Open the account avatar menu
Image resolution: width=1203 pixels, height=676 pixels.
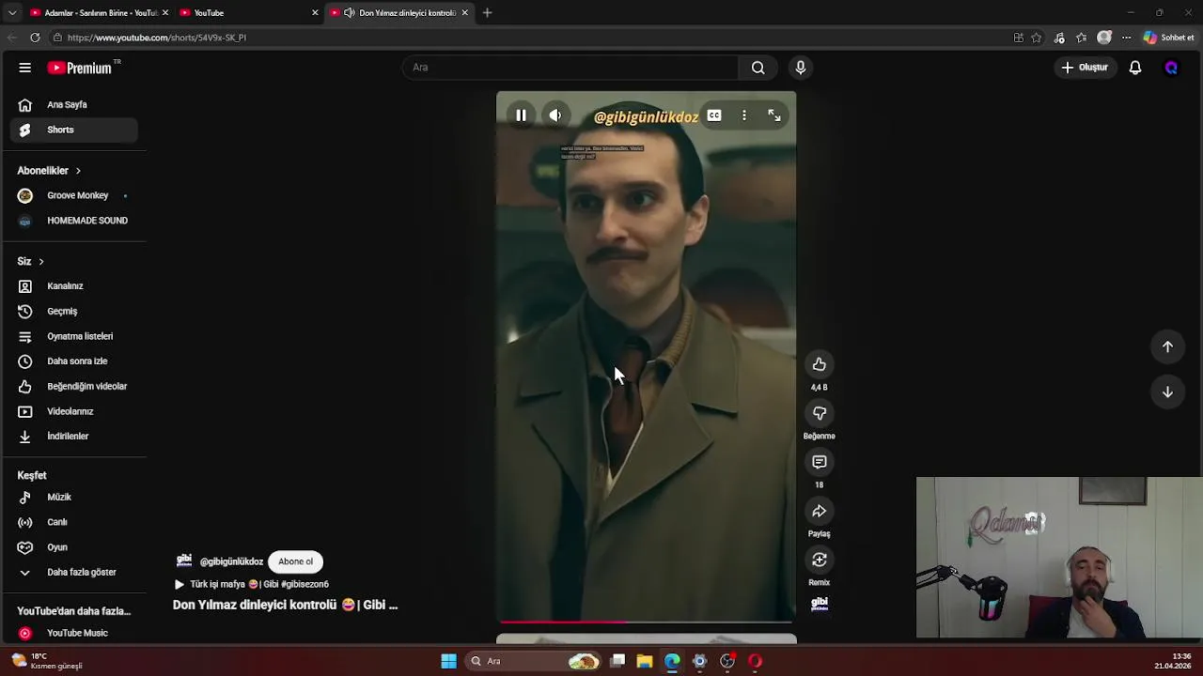click(1171, 68)
